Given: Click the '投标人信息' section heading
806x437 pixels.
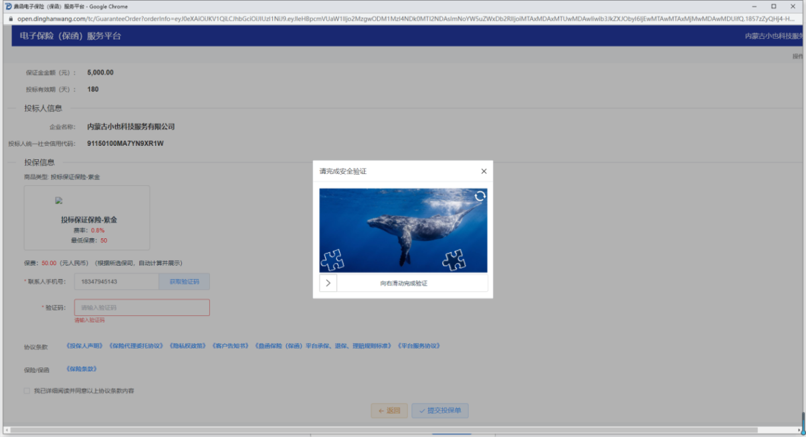Looking at the screenshot, I should click(43, 108).
